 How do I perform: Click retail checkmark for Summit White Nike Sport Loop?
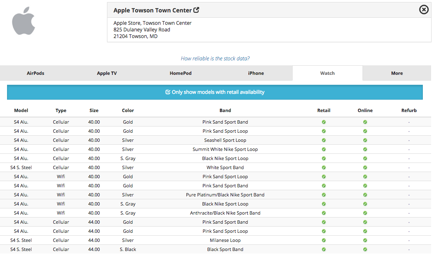click(x=324, y=150)
